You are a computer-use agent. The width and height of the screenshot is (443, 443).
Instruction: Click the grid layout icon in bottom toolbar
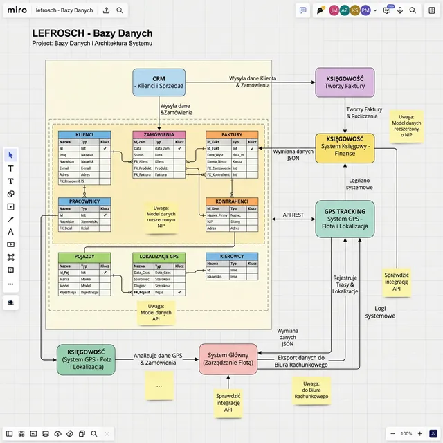[21, 433]
